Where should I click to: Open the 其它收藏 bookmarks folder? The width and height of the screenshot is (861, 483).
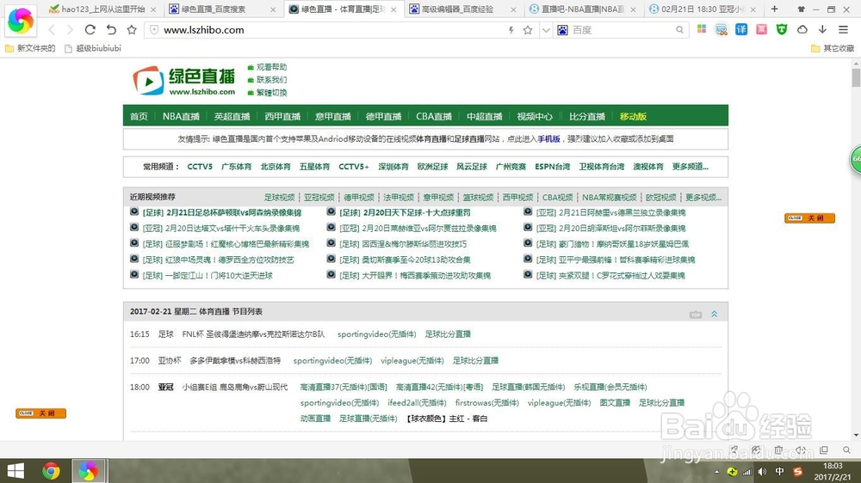pyautogui.click(x=833, y=48)
